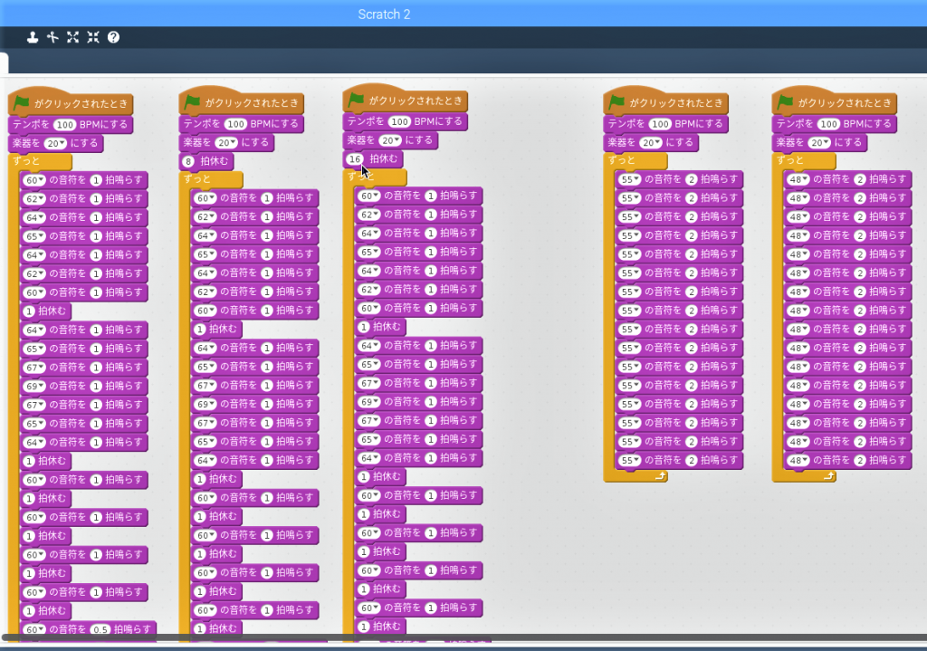Select the ずっと forever block in the leftmost script

click(x=40, y=161)
